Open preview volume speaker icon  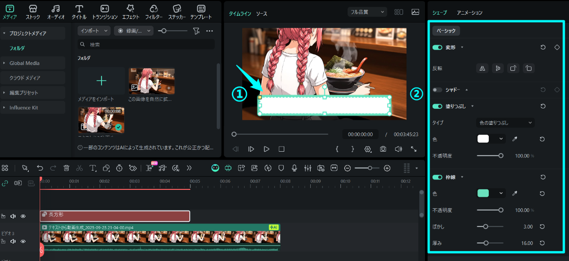tap(398, 149)
